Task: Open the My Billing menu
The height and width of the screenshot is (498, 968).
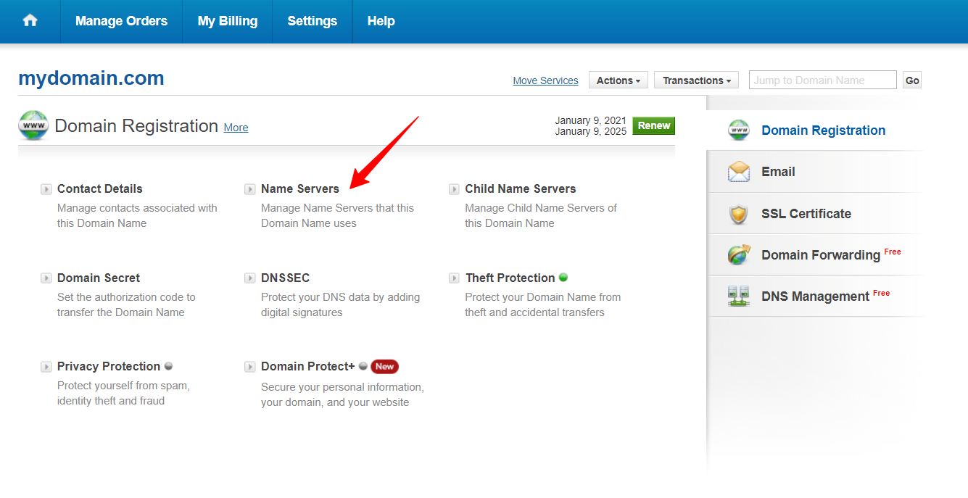Action: pyautogui.click(x=227, y=21)
